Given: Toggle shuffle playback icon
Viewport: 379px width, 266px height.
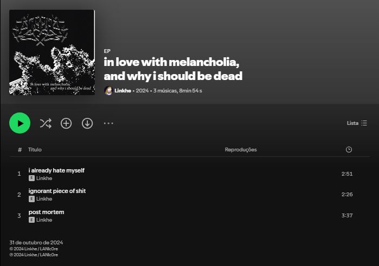Looking at the screenshot, I should point(46,123).
